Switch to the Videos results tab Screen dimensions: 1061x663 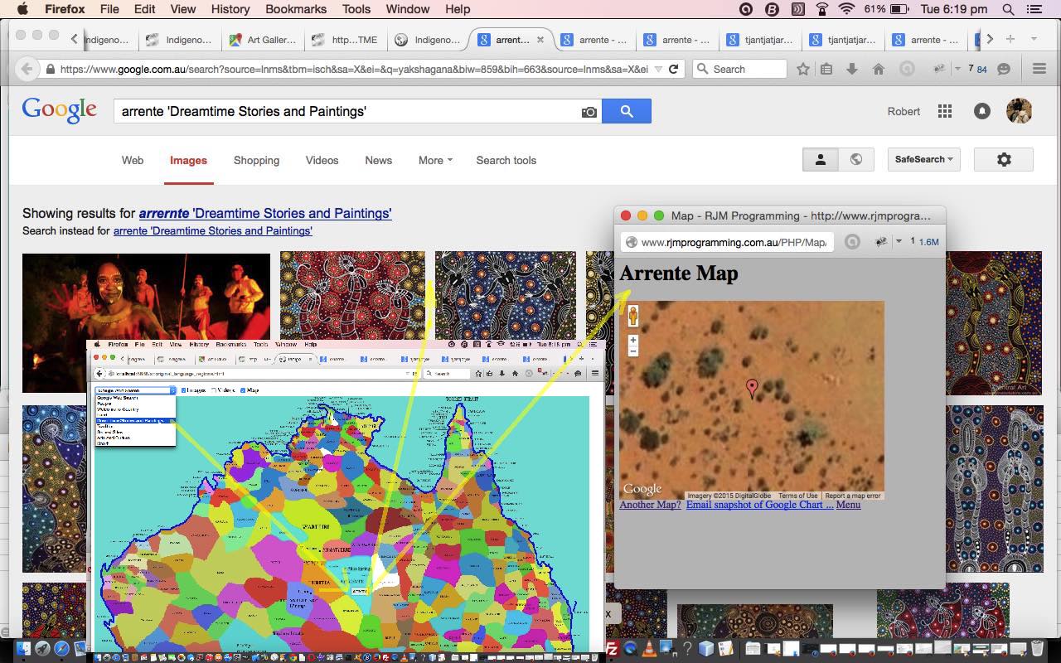click(322, 160)
